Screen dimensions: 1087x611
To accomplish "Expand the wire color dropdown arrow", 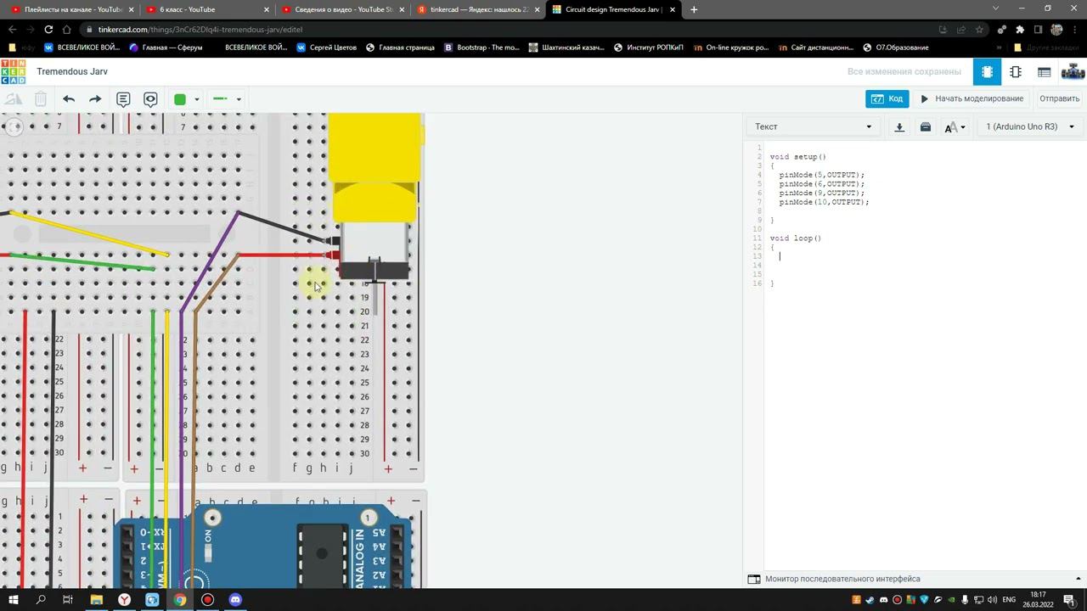I will coord(197,99).
